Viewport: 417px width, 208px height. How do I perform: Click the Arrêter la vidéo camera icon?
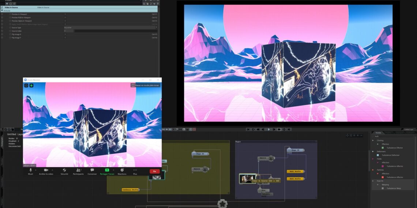click(46, 170)
